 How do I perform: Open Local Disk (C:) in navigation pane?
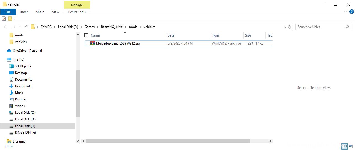pos(25,113)
